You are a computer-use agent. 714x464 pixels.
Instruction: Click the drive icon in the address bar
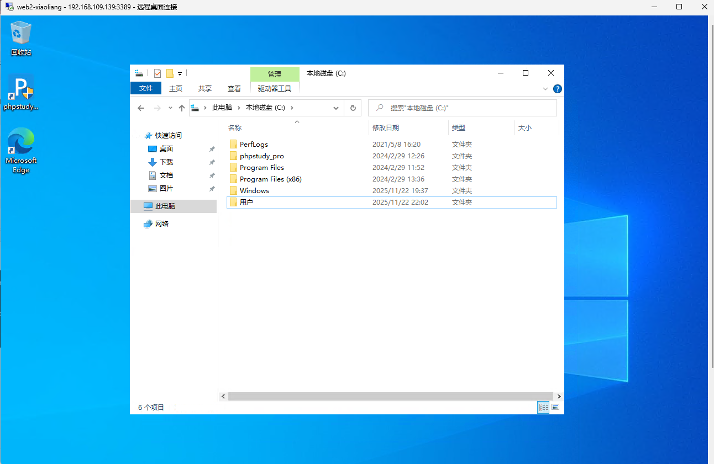195,108
